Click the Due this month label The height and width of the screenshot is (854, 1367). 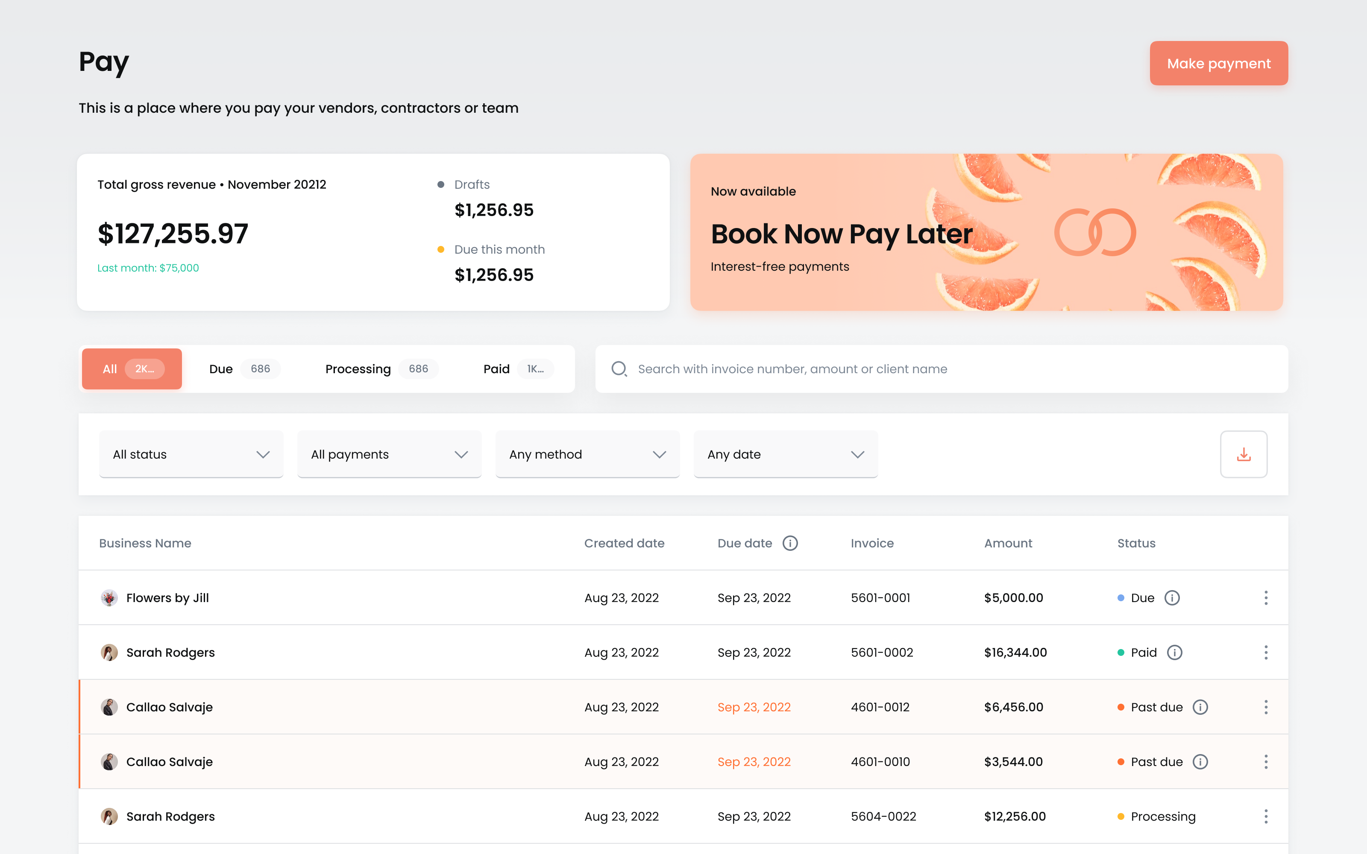click(499, 249)
